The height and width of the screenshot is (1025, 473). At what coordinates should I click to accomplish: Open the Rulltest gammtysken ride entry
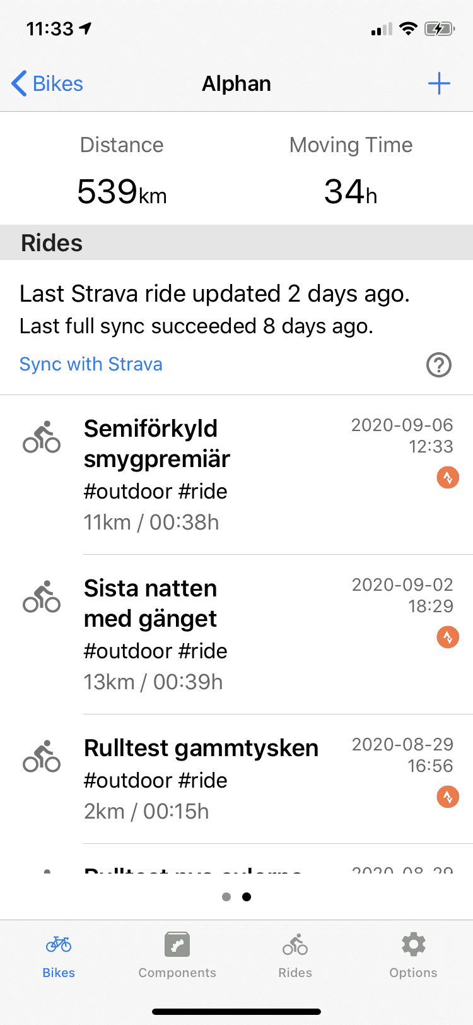click(x=201, y=779)
